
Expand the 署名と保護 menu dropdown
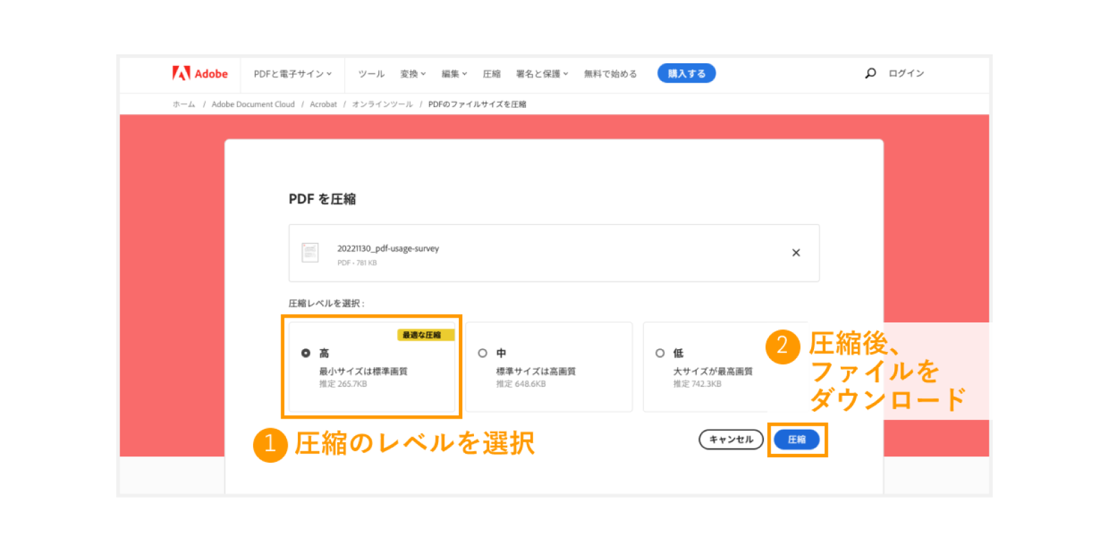[542, 74]
